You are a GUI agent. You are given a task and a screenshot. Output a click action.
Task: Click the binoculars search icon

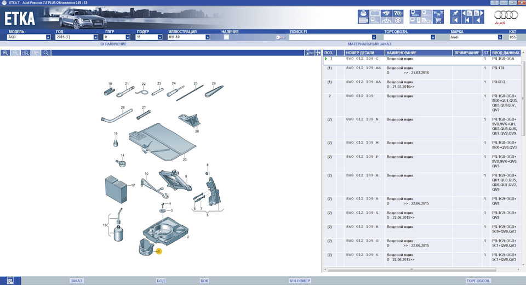[x=386, y=13]
